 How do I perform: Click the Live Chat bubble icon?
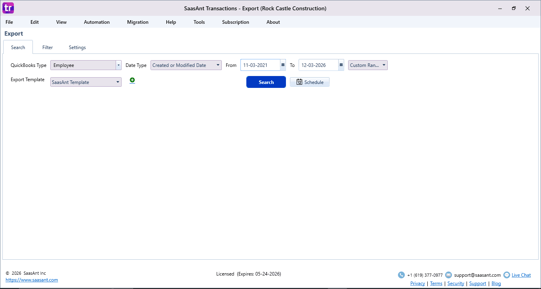507,275
